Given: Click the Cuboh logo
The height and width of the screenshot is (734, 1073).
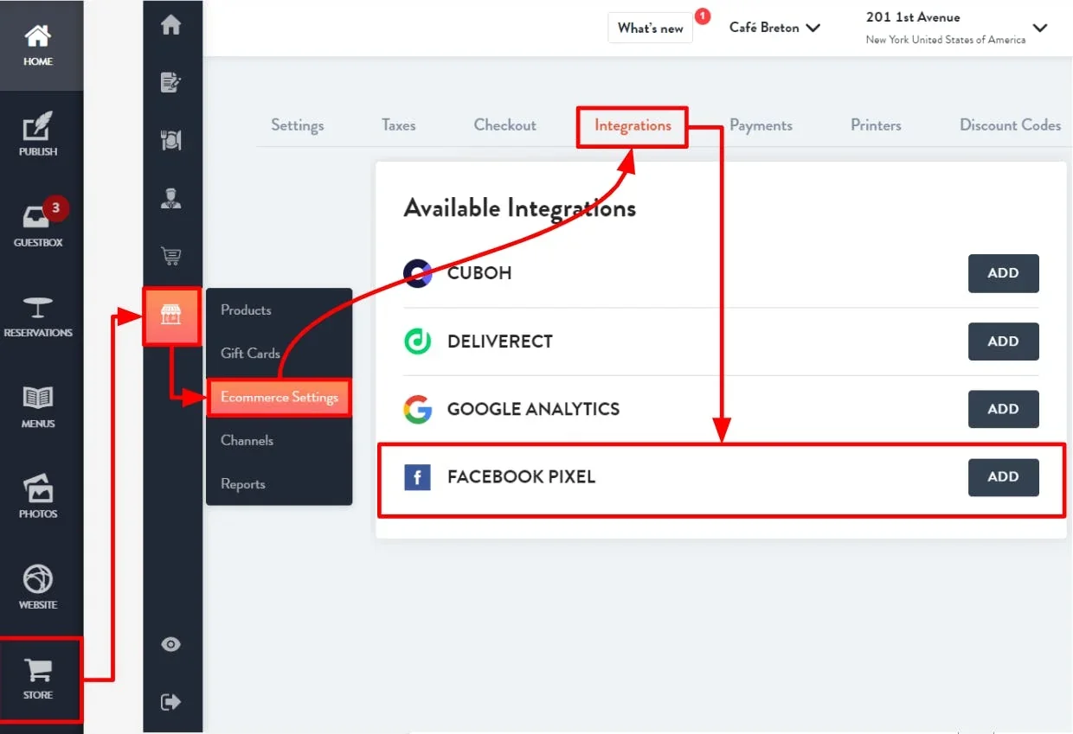Looking at the screenshot, I should pos(418,273).
